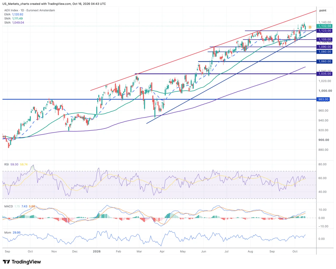Click the Mom 29.95 indicator legend

click(x=12, y=233)
